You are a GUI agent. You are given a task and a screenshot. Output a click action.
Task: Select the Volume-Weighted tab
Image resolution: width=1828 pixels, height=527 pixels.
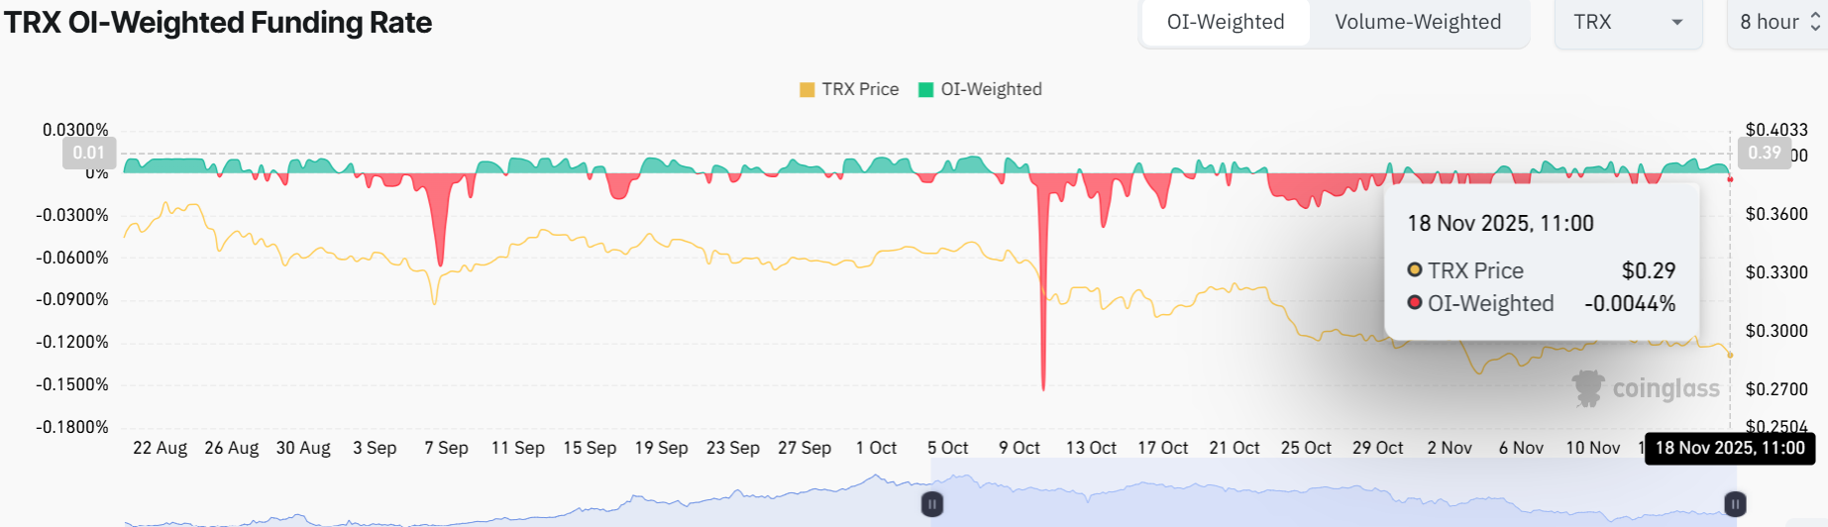(1417, 22)
